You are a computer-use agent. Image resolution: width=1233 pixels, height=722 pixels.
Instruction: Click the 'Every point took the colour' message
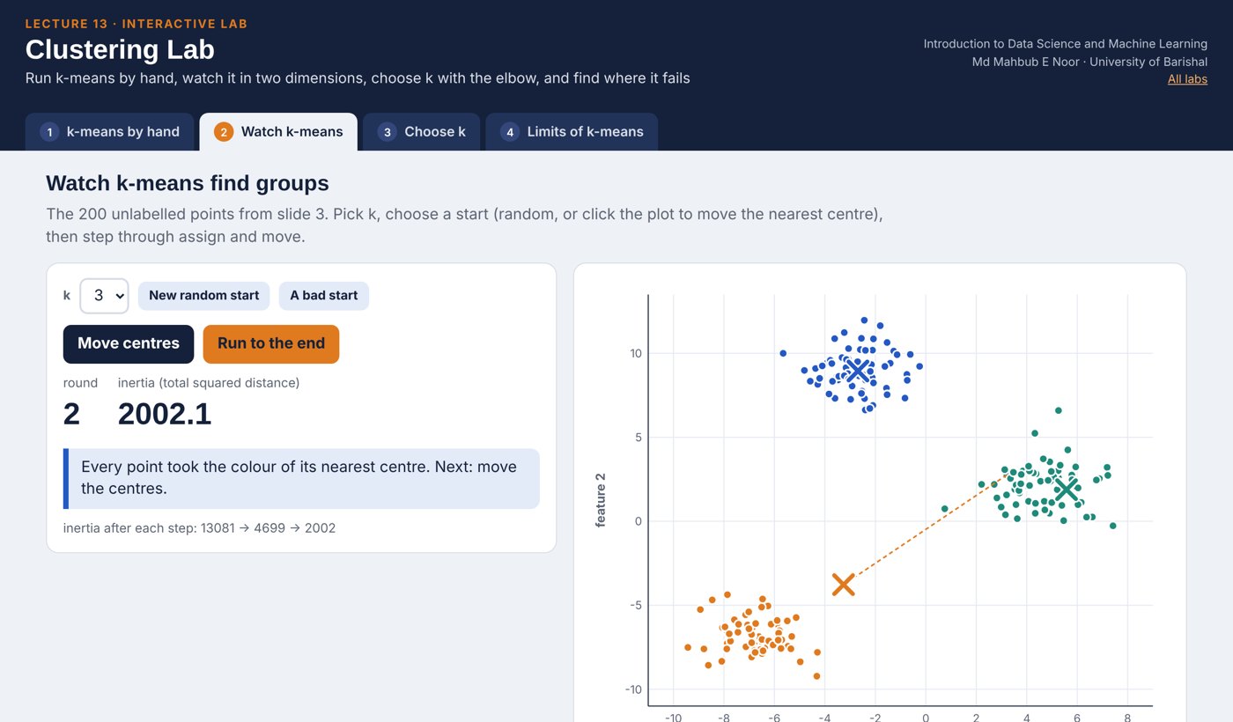[301, 477]
